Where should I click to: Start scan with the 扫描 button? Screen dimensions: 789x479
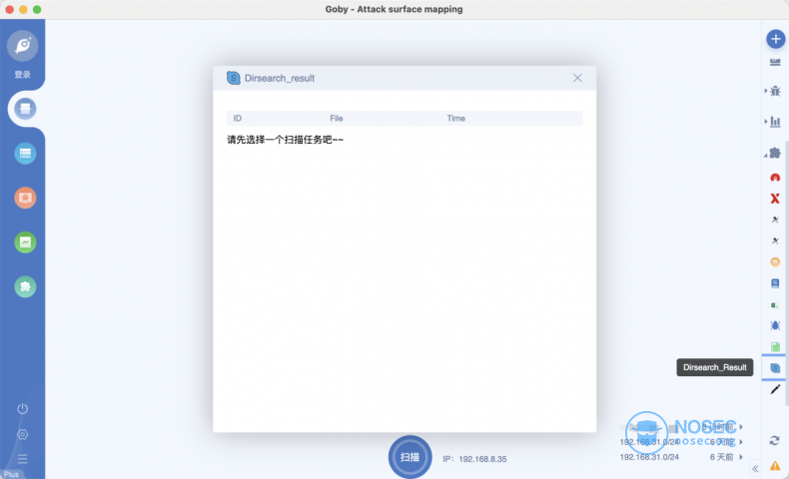[x=409, y=457]
